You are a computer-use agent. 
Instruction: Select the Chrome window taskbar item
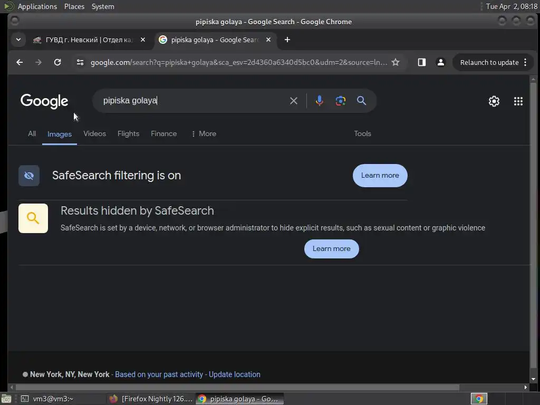[x=240, y=399]
